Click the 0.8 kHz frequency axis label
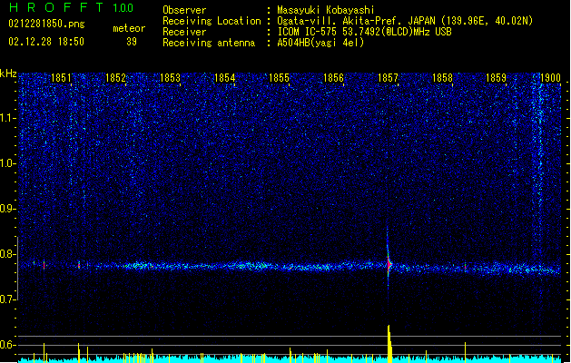 [8, 254]
